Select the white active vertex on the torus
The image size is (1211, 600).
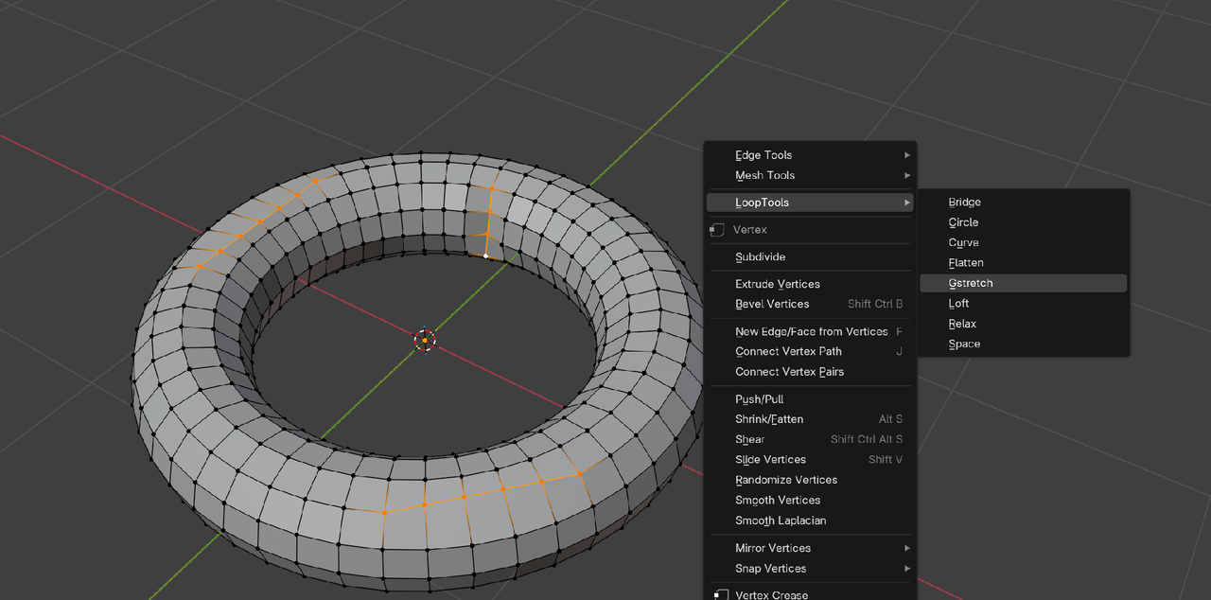pyautogui.click(x=486, y=256)
